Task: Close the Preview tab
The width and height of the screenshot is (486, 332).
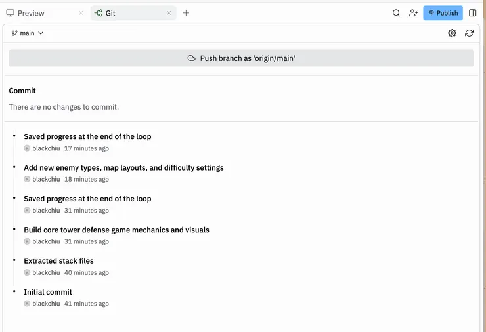Action: 80,13
